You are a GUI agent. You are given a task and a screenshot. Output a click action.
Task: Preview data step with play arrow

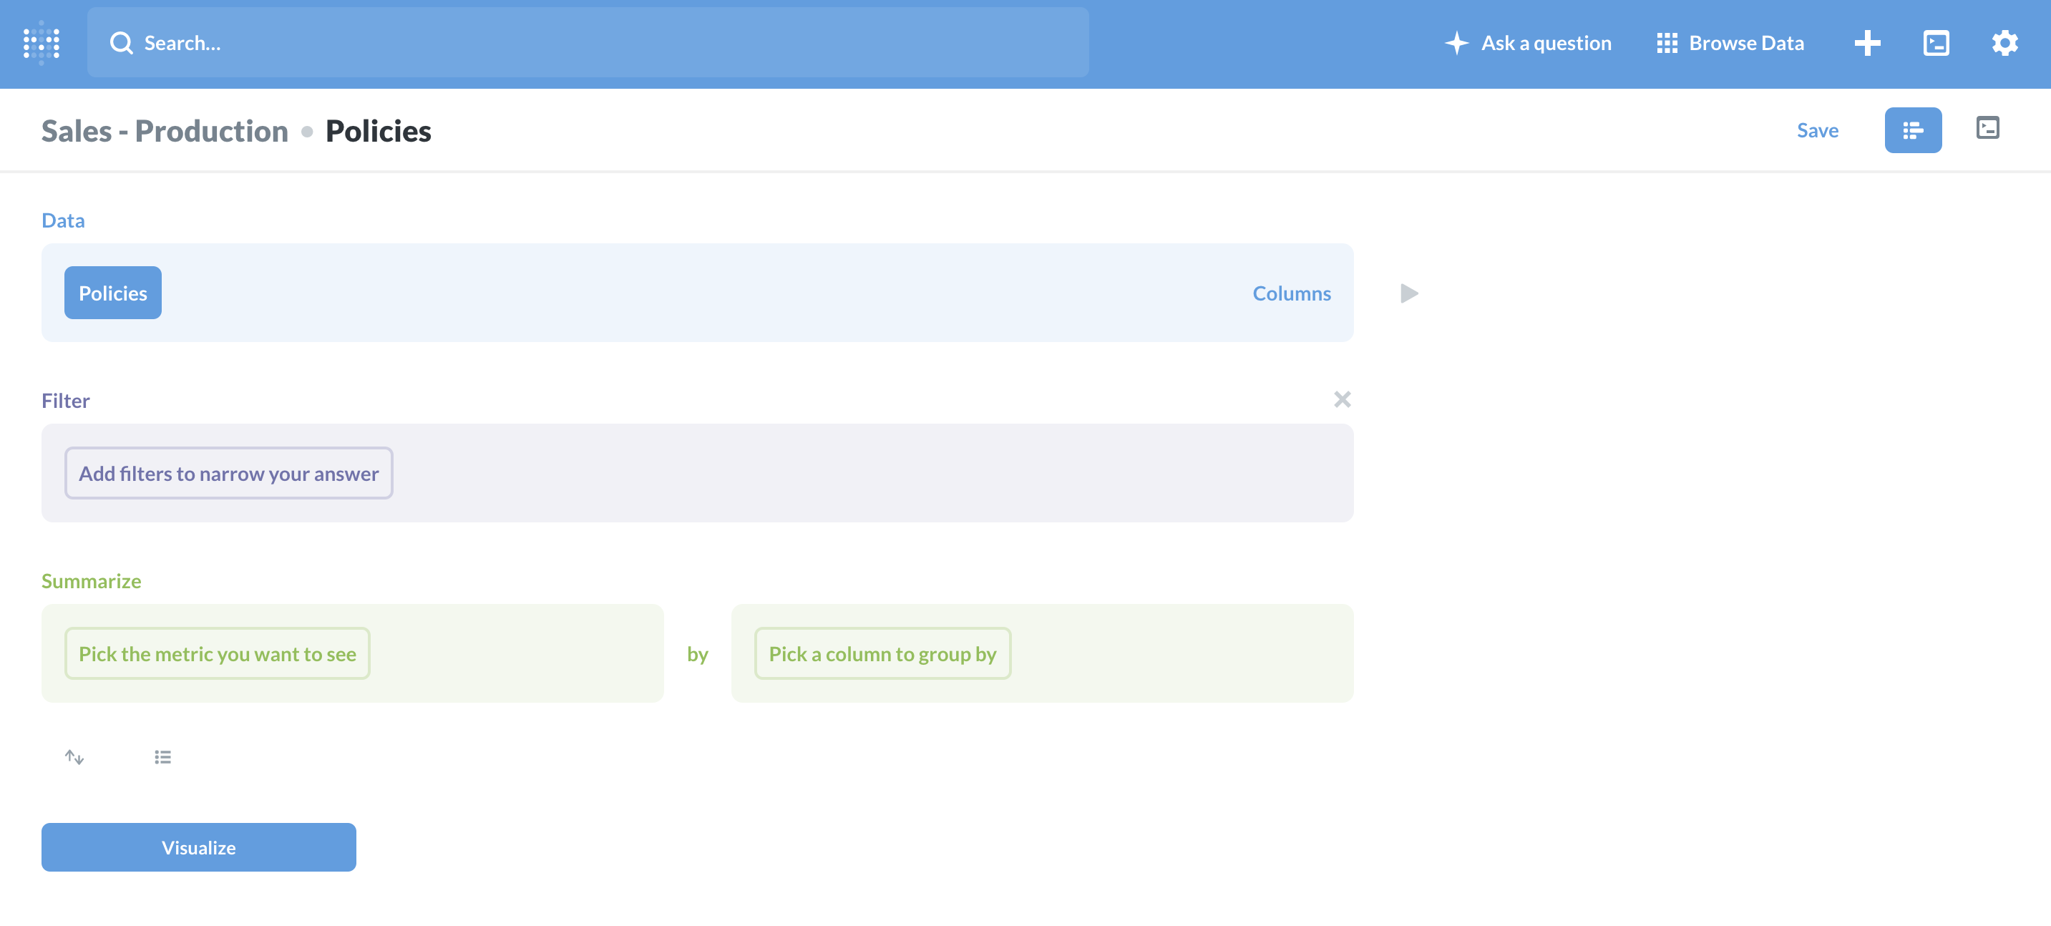click(x=1408, y=293)
